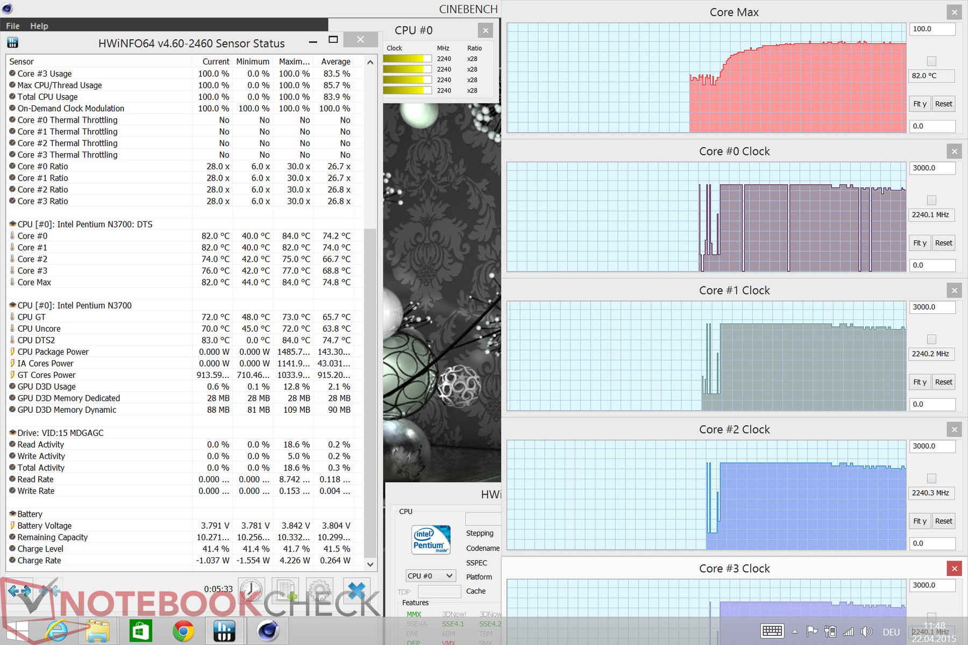
Task: Toggle the checkbox in Core #1 Clock panel
Action: 931,339
